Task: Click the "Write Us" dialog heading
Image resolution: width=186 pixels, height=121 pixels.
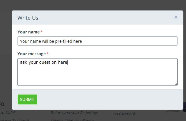Action: (28, 18)
